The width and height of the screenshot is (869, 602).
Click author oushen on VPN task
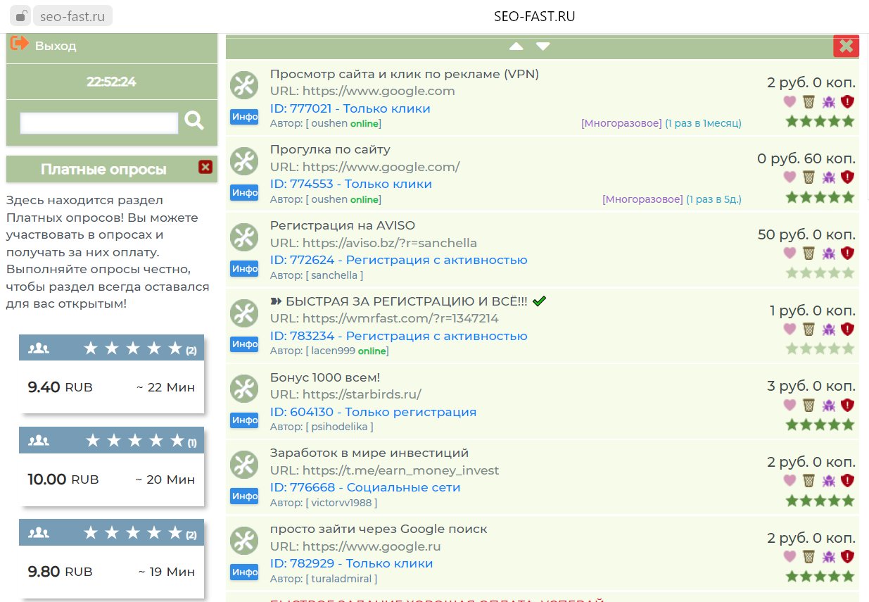(329, 123)
